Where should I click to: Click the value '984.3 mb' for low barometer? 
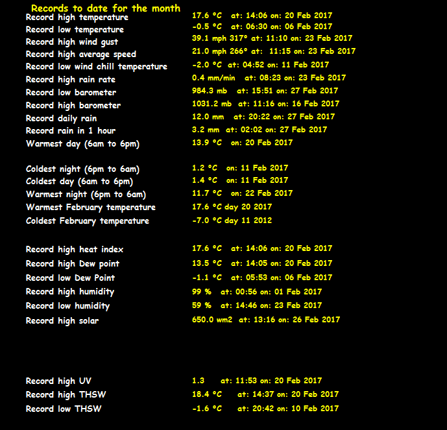click(x=210, y=91)
